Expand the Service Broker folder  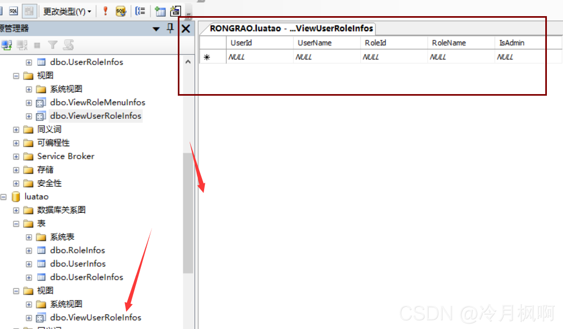16,156
